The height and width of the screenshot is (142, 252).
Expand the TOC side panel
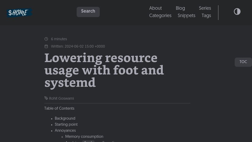click(243, 62)
